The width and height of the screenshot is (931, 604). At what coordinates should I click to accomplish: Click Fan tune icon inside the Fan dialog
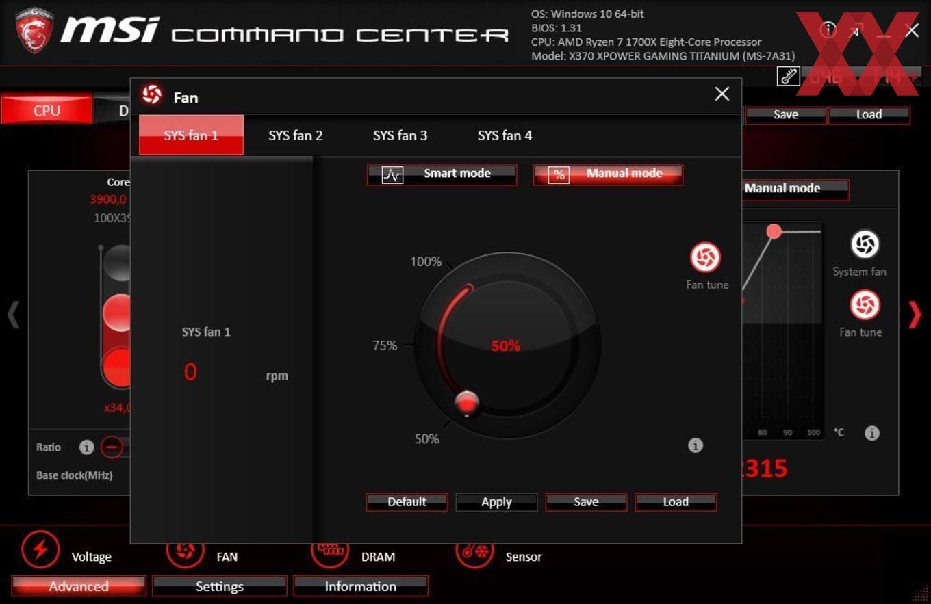pyautogui.click(x=705, y=257)
